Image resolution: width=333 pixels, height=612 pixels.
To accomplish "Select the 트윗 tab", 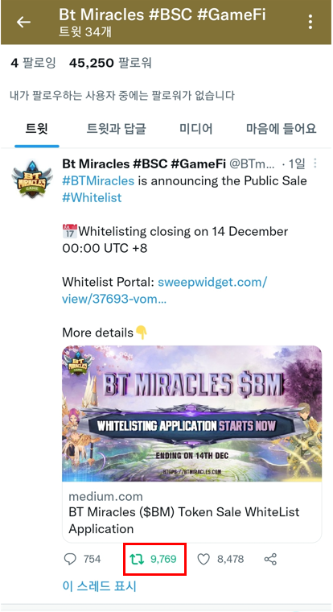I will (x=37, y=128).
